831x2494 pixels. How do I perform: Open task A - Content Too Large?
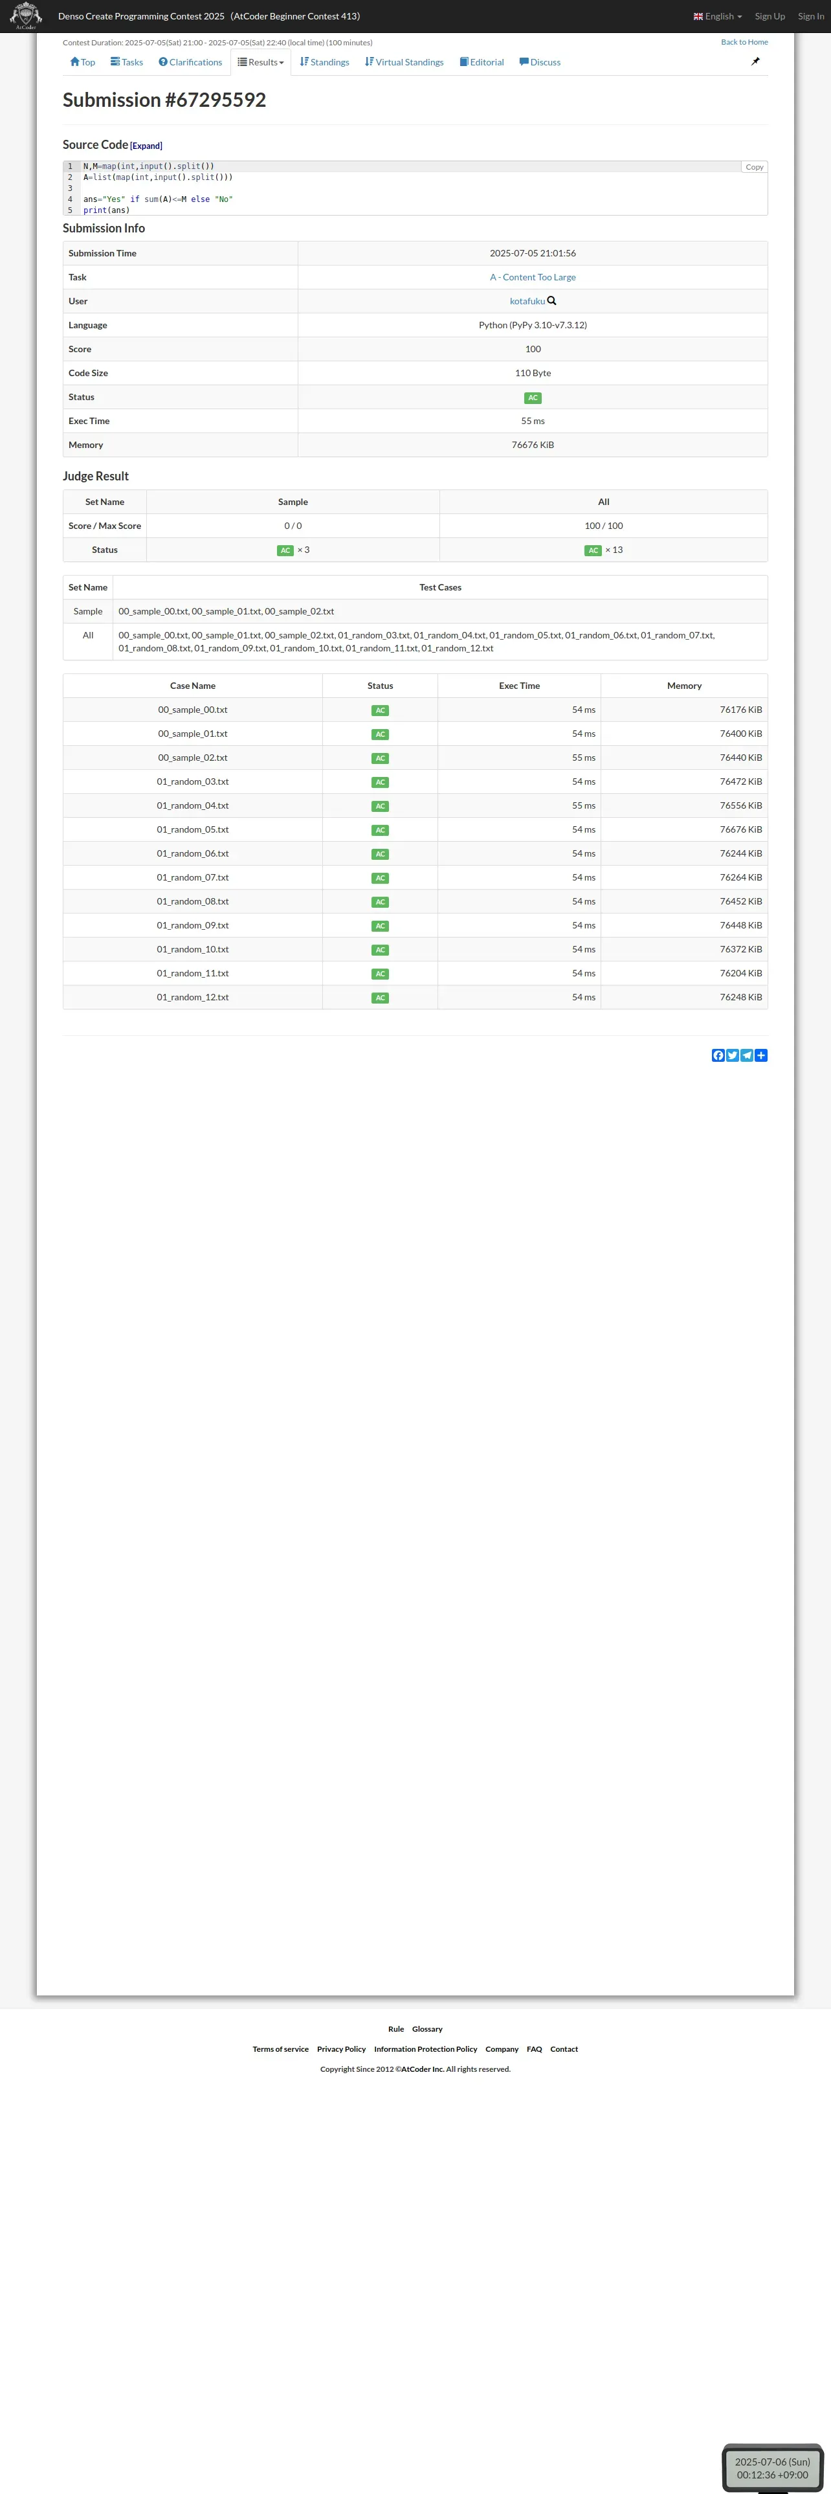pos(533,277)
